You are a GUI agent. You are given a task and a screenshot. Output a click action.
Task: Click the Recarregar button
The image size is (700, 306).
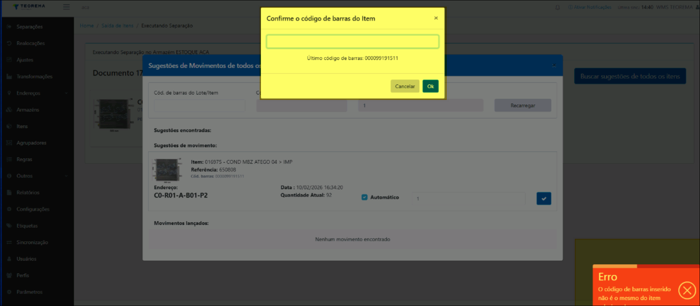pos(523,105)
